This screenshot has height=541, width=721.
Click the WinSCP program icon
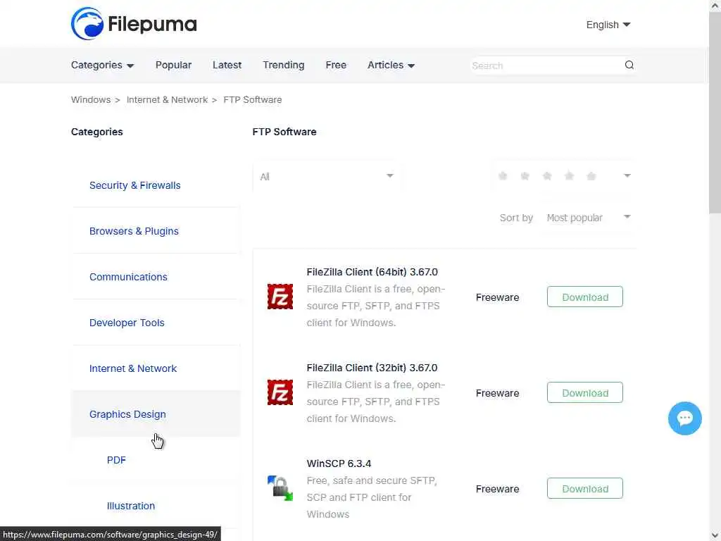coord(280,488)
